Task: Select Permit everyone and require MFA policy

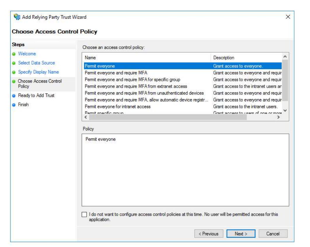Action: 116,73
